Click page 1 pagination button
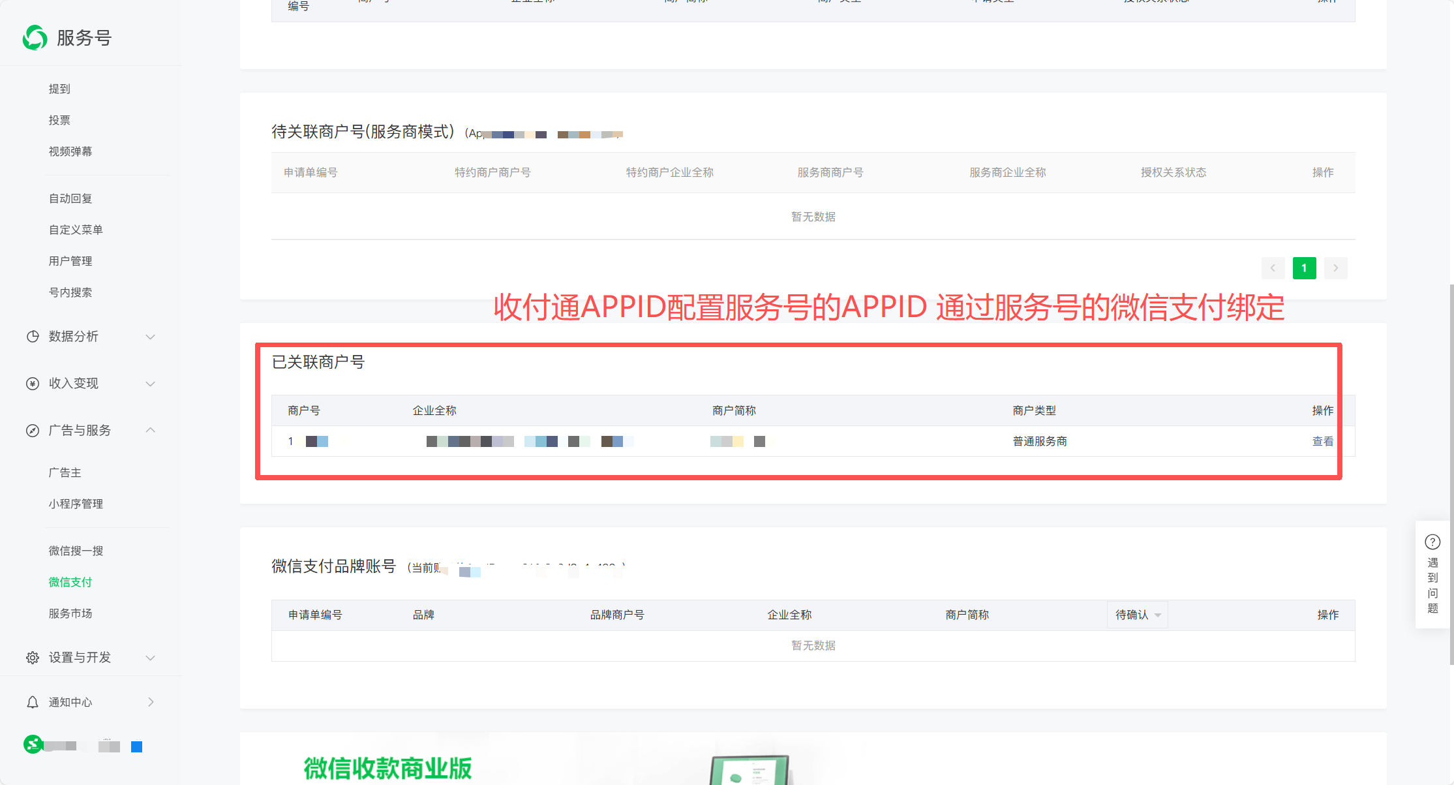The image size is (1454, 785). pyautogui.click(x=1304, y=268)
